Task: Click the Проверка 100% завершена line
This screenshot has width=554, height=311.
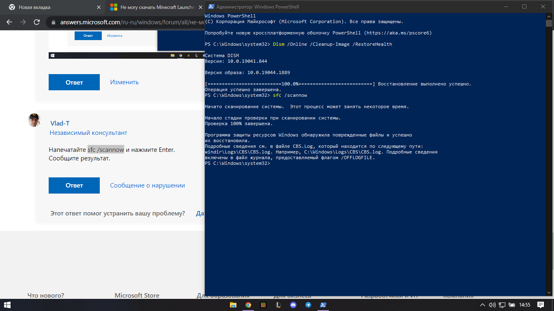Action: pos(239,124)
